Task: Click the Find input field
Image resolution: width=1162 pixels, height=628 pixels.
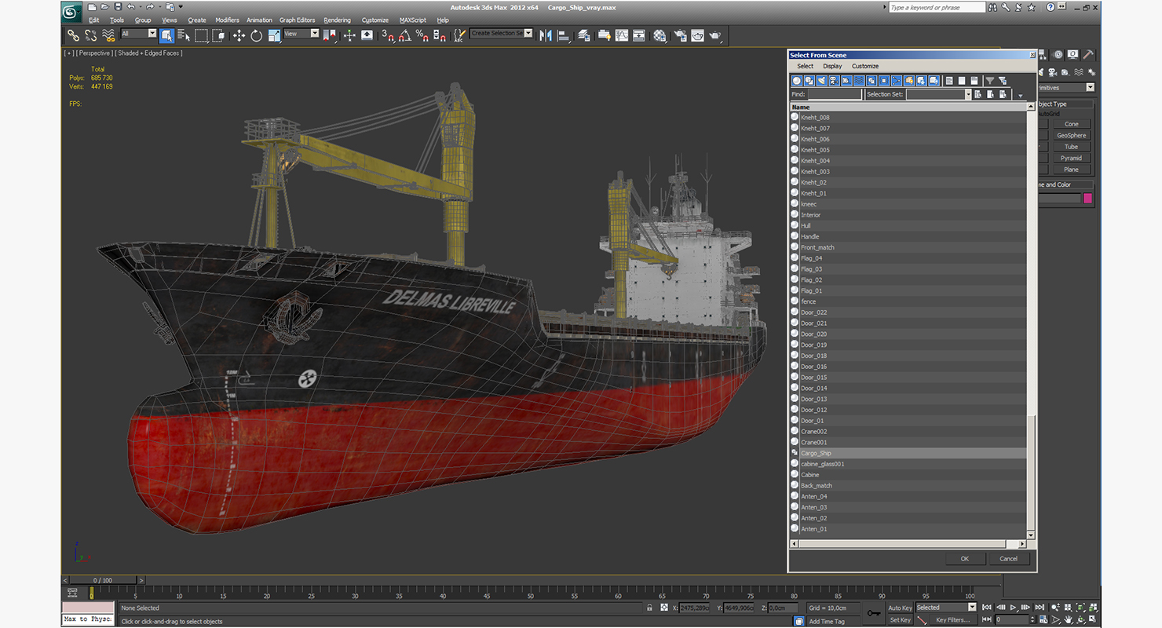Action: tap(834, 94)
